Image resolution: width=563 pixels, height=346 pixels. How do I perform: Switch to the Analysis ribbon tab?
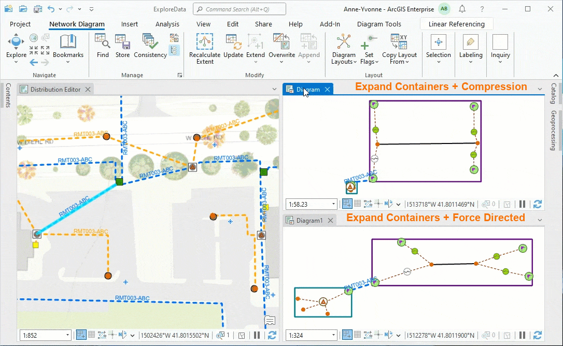(x=167, y=24)
